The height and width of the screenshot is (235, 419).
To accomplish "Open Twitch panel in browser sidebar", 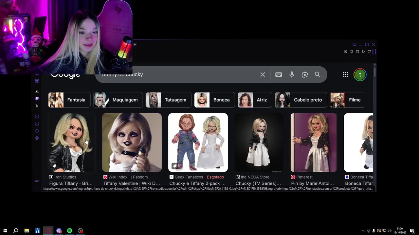I will [x=37, y=99].
